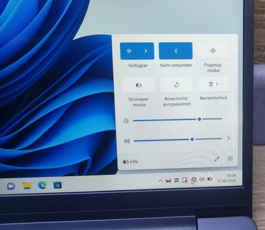
Task: Open all settings via gear icon
Action: tap(230, 159)
